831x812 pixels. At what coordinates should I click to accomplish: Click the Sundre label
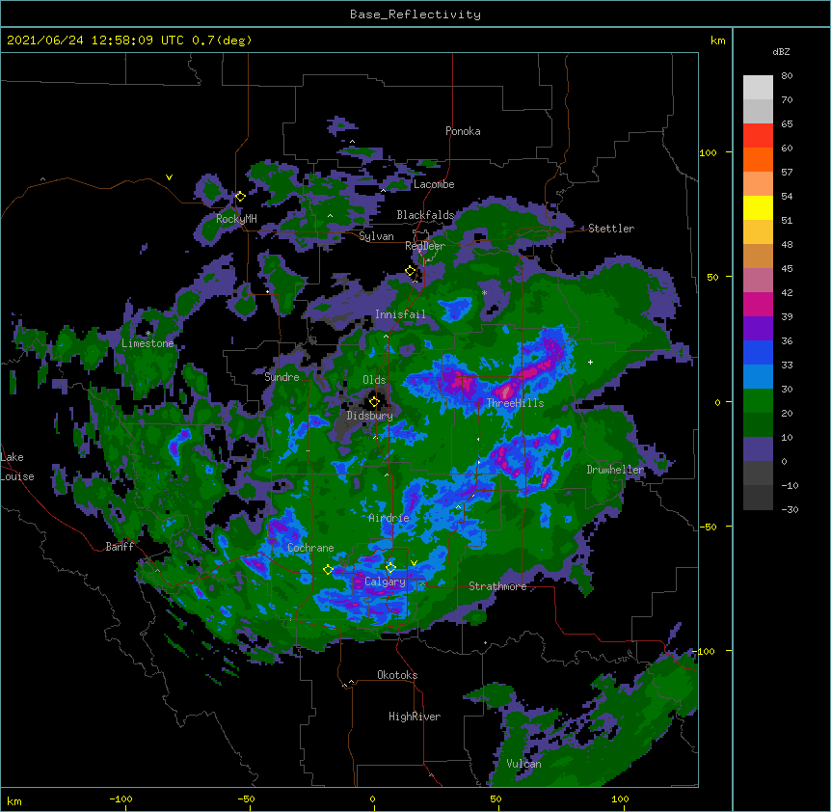pos(281,377)
